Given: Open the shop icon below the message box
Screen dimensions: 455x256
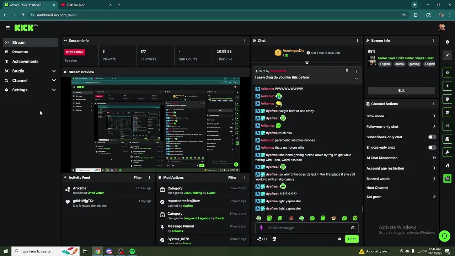Looking at the screenshot, I should tap(274, 239).
